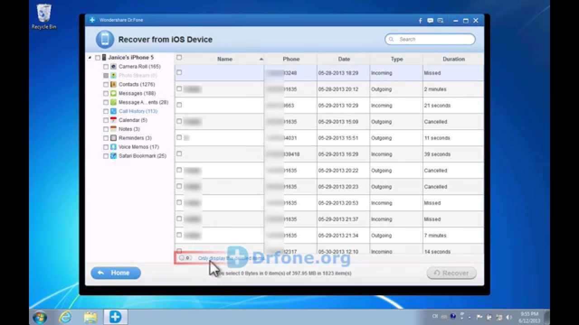Click the Camera Roll icon
Screen dimensions: 579x325
114,66
